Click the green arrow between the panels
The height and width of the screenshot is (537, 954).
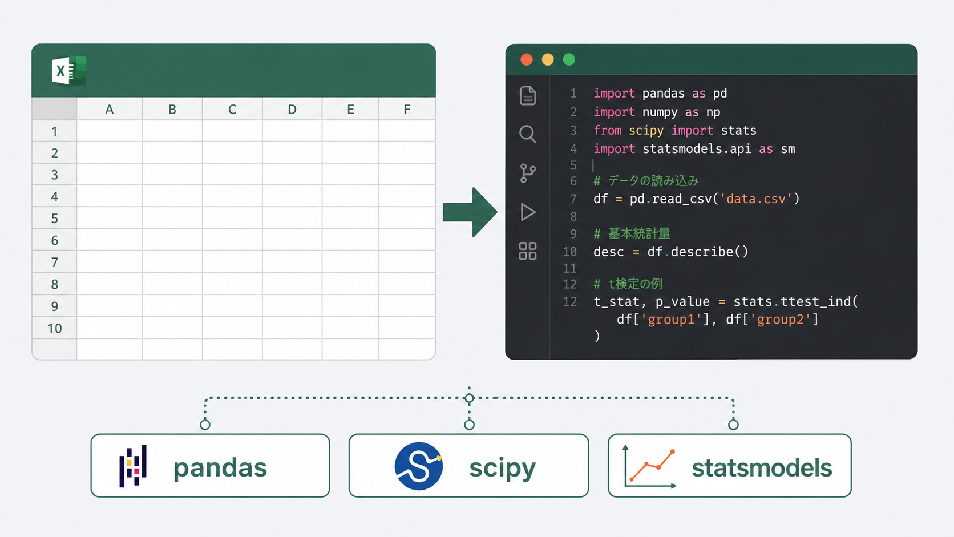tap(470, 212)
